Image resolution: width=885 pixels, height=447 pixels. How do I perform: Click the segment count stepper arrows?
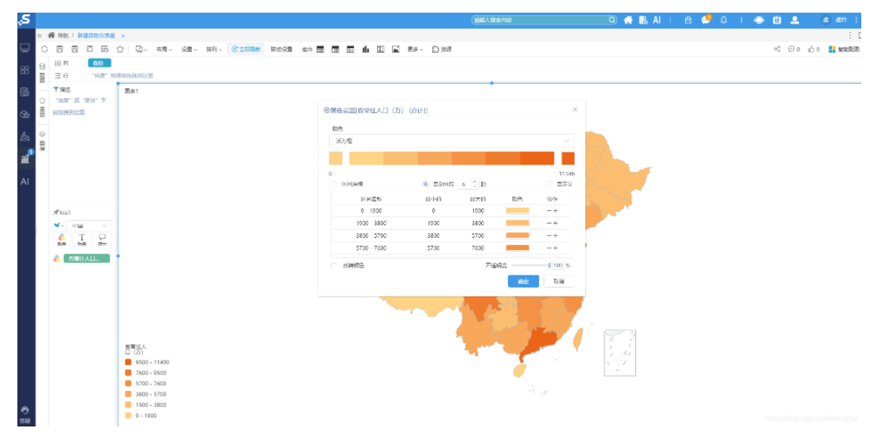coord(475,184)
